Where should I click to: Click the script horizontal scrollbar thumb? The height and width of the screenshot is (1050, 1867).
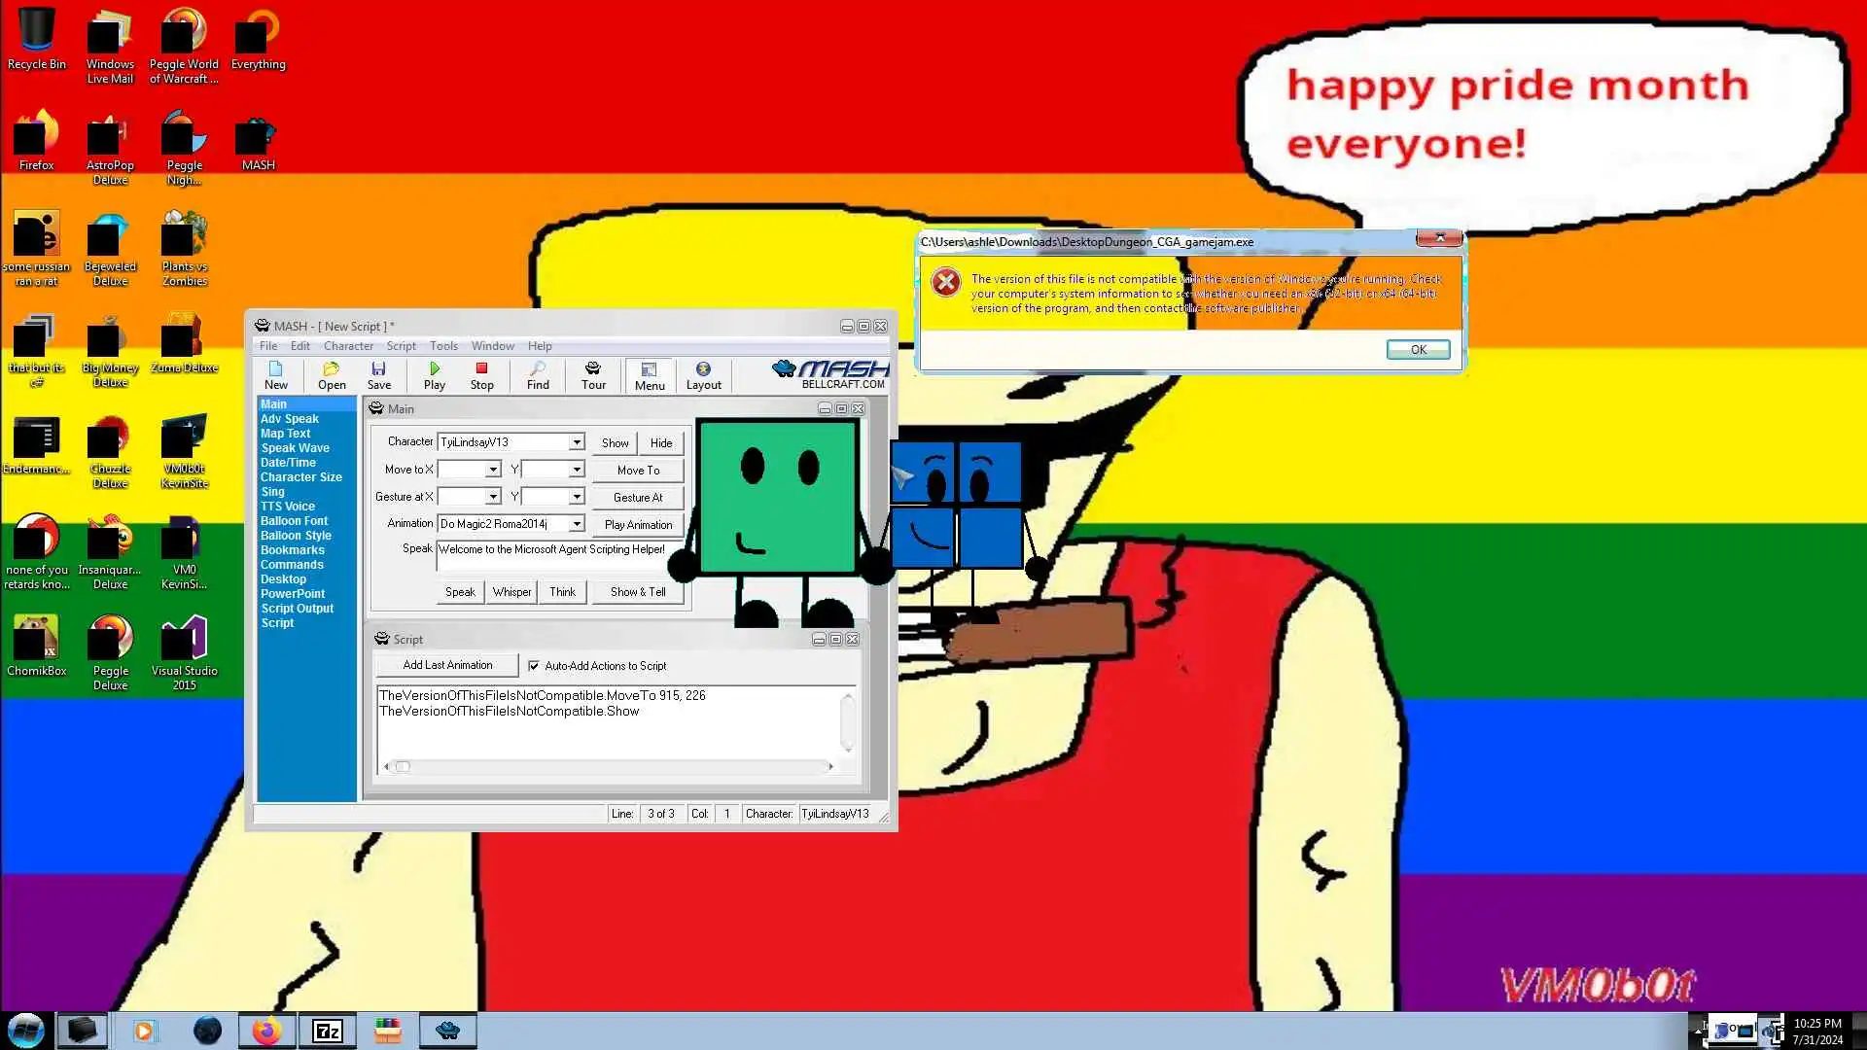[x=403, y=767]
